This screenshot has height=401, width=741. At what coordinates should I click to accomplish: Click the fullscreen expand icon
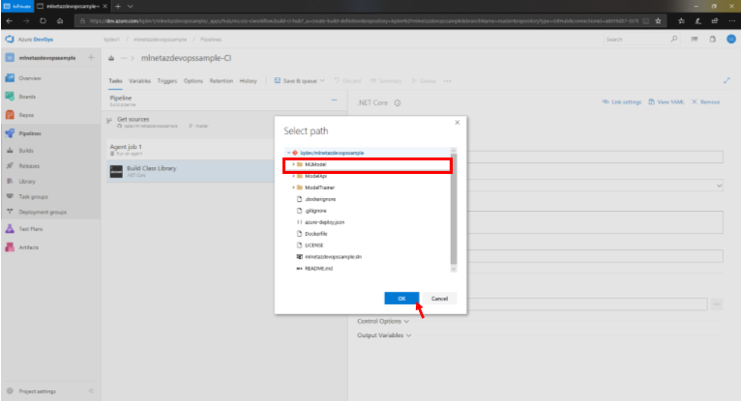(x=726, y=81)
